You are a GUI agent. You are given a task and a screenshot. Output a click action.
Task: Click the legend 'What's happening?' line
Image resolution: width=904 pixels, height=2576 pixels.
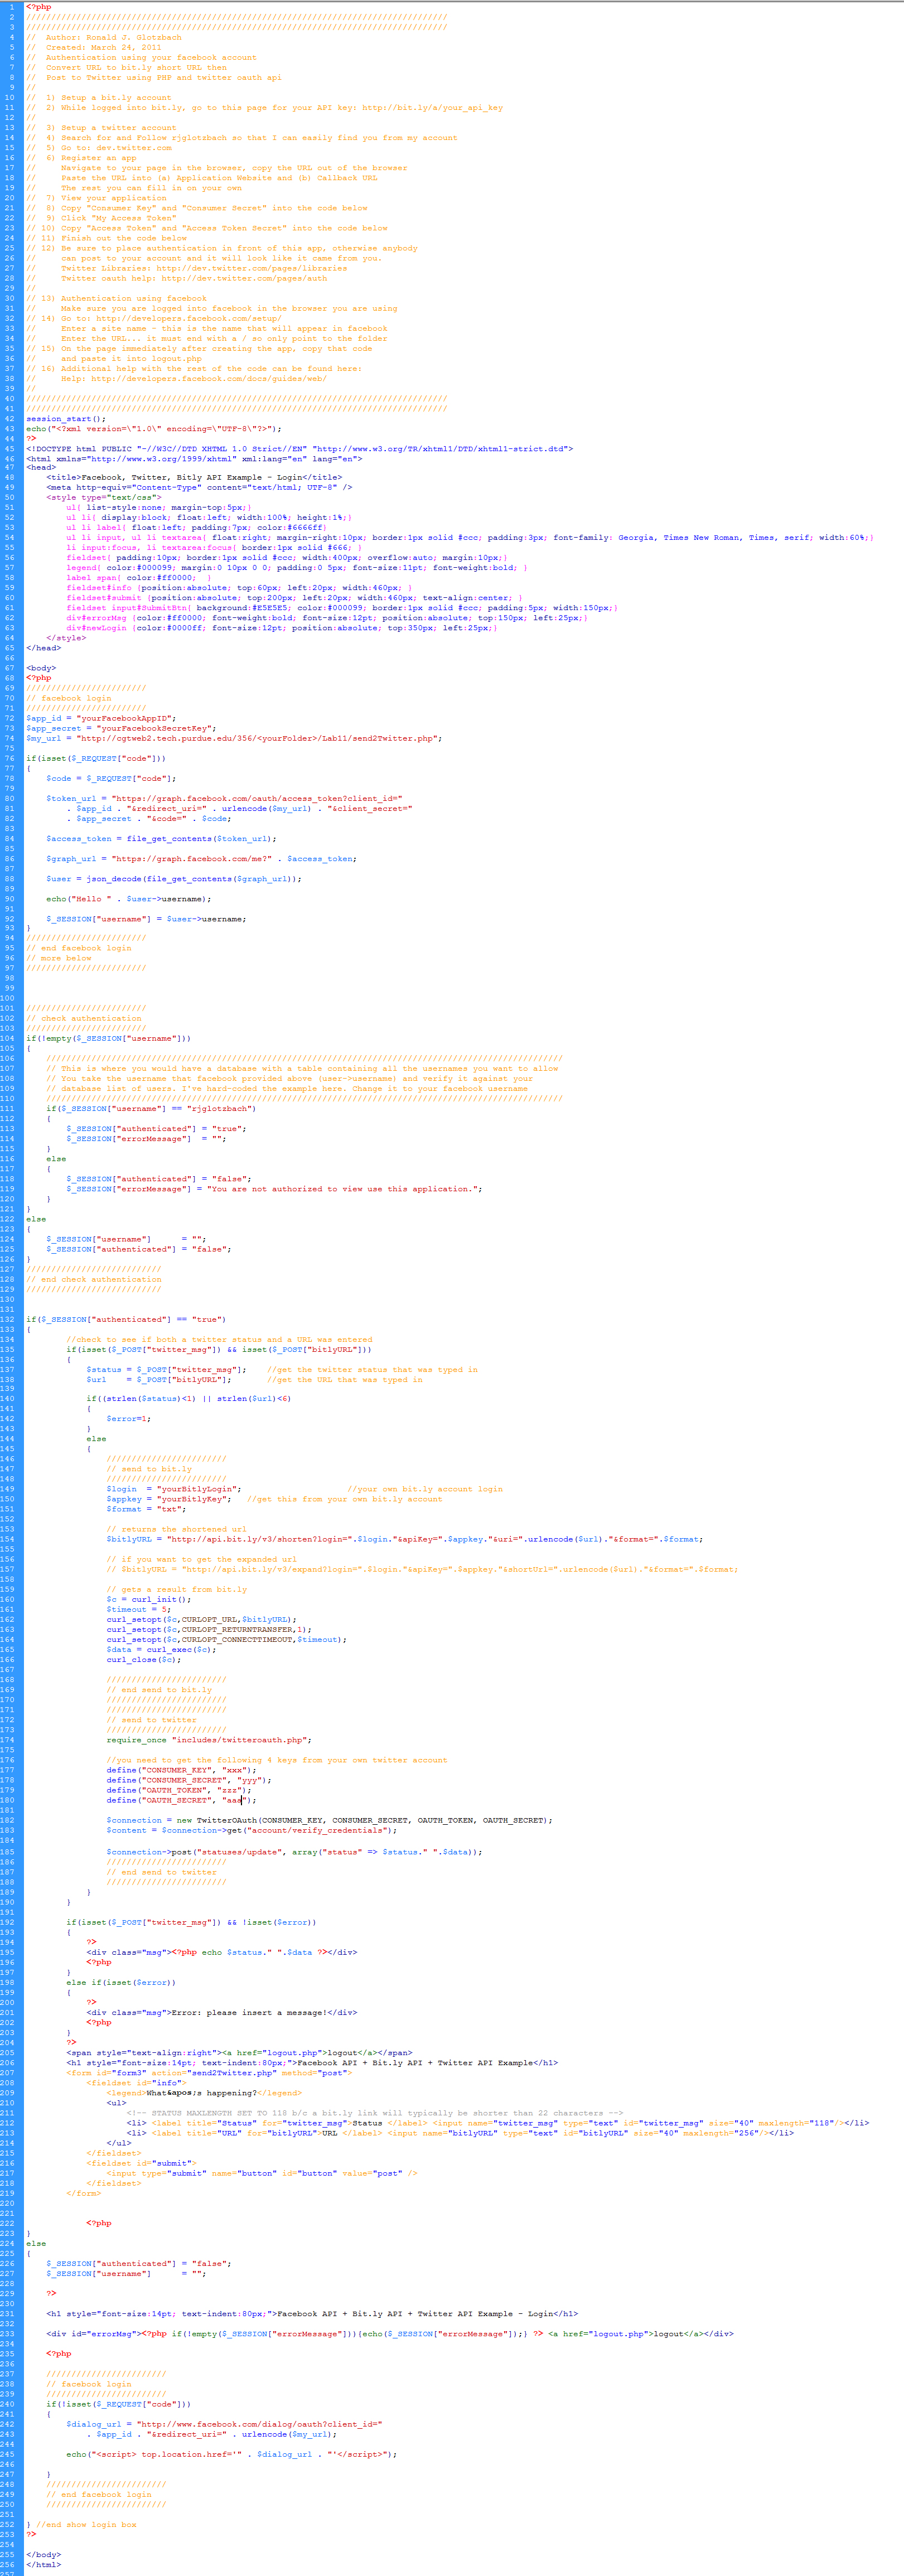coord(204,2092)
